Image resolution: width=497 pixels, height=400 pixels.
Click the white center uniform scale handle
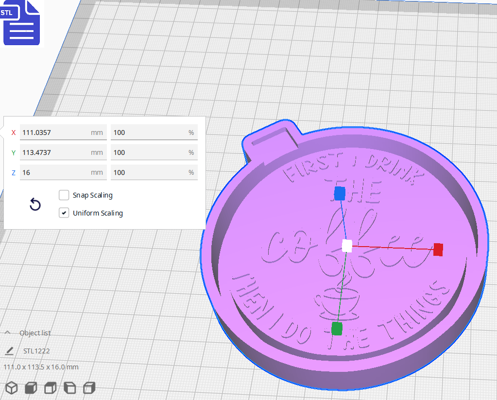(346, 247)
